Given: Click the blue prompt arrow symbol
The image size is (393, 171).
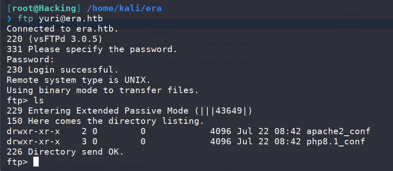Looking at the screenshot, I should (9, 19).
